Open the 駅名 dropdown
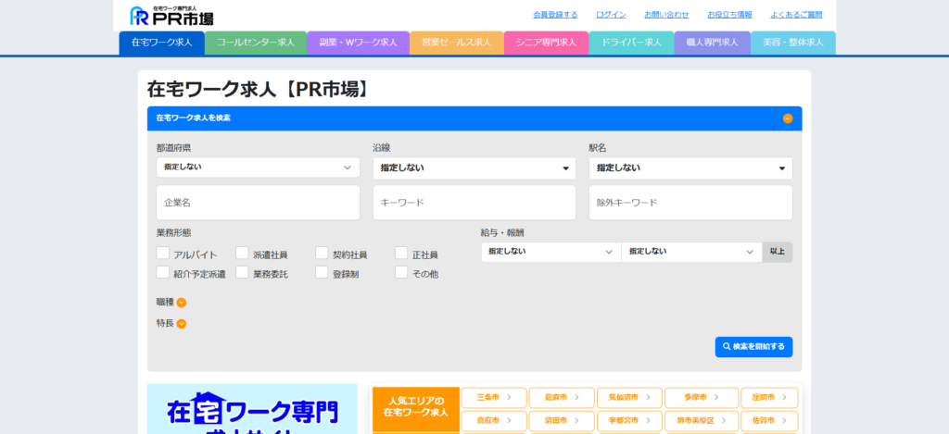 [x=690, y=168]
